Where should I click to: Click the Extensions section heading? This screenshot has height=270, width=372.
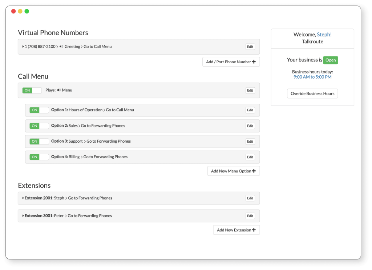click(x=34, y=185)
